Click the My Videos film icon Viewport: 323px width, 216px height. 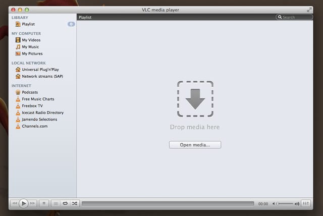click(18, 40)
